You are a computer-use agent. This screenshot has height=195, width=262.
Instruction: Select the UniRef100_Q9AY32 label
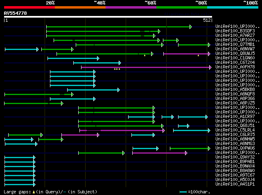click(x=235, y=157)
